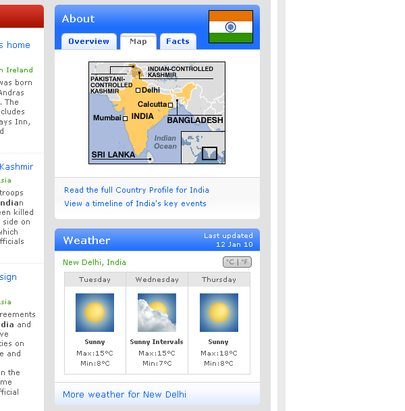
Task: Read the full Country Profile for India
Action: (x=136, y=190)
